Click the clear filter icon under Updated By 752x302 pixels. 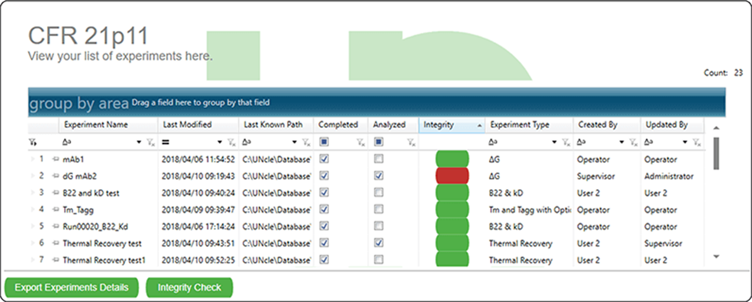pyautogui.click(x=697, y=141)
